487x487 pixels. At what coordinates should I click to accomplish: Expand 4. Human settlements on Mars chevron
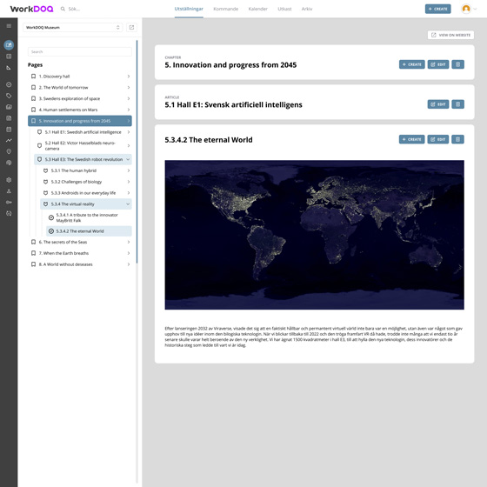tap(129, 110)
